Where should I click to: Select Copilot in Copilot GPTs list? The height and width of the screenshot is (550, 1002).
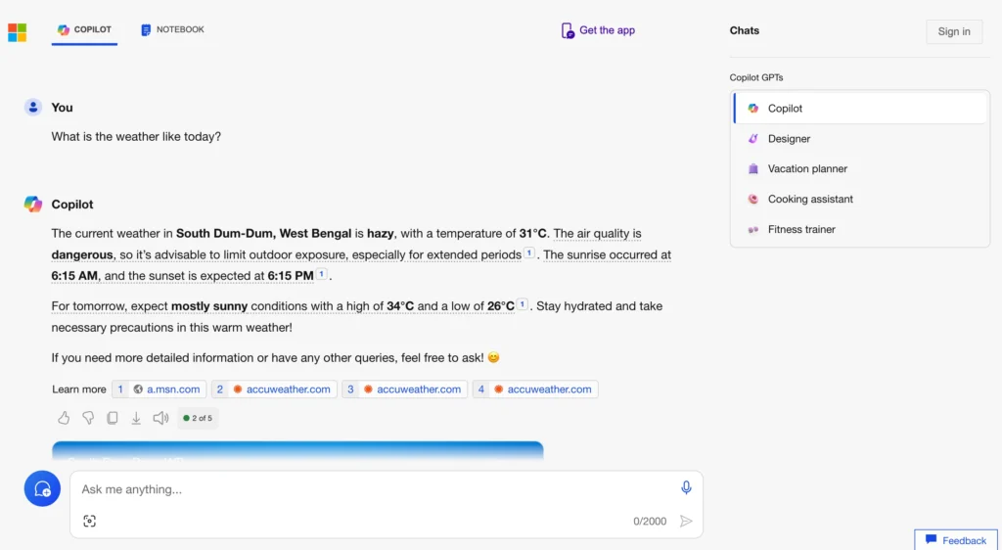pos(860,109)
